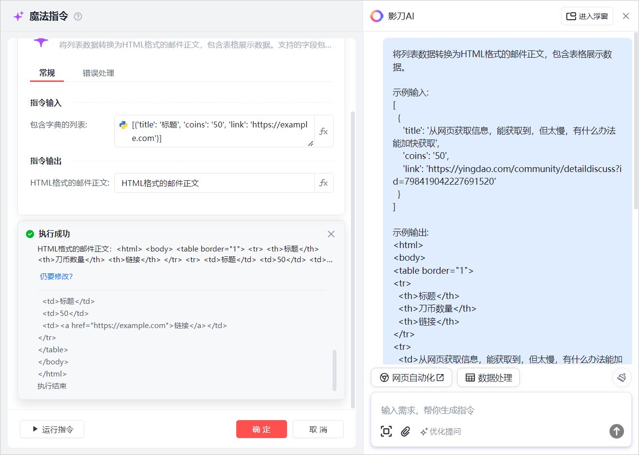Click 优化提问 sparkle button
Viewport: 639px width, 455px height.
click(x=441, y=431)
